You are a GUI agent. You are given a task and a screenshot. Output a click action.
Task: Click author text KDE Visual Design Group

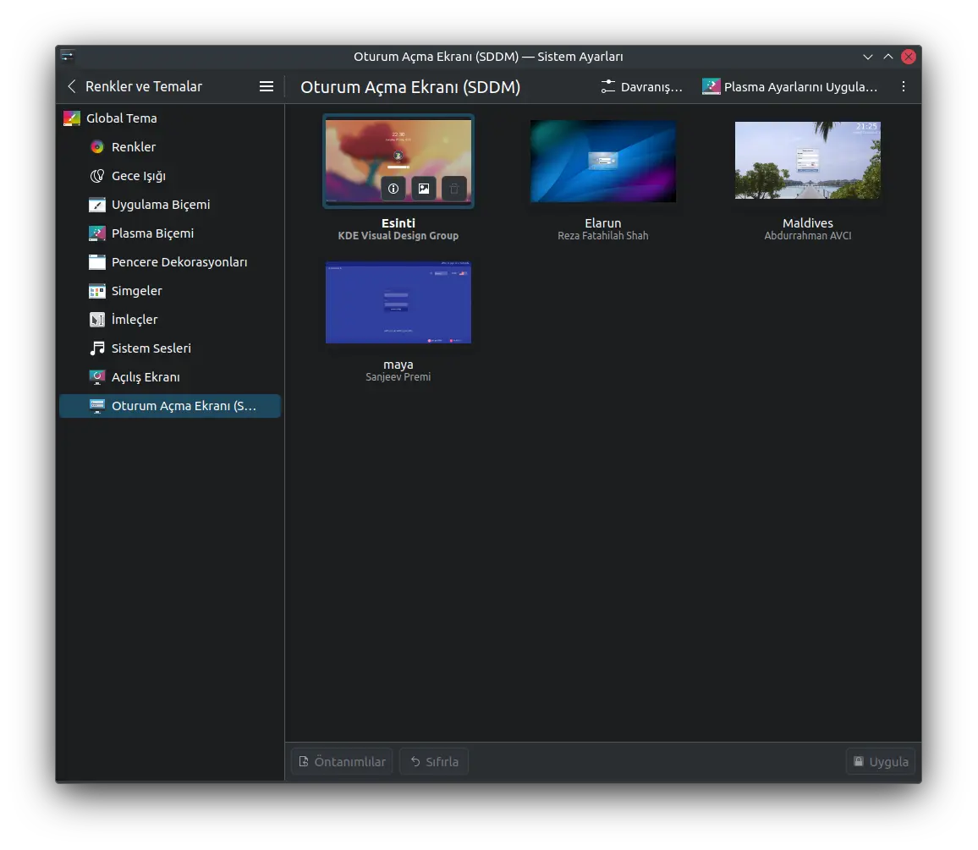[398, 236]
